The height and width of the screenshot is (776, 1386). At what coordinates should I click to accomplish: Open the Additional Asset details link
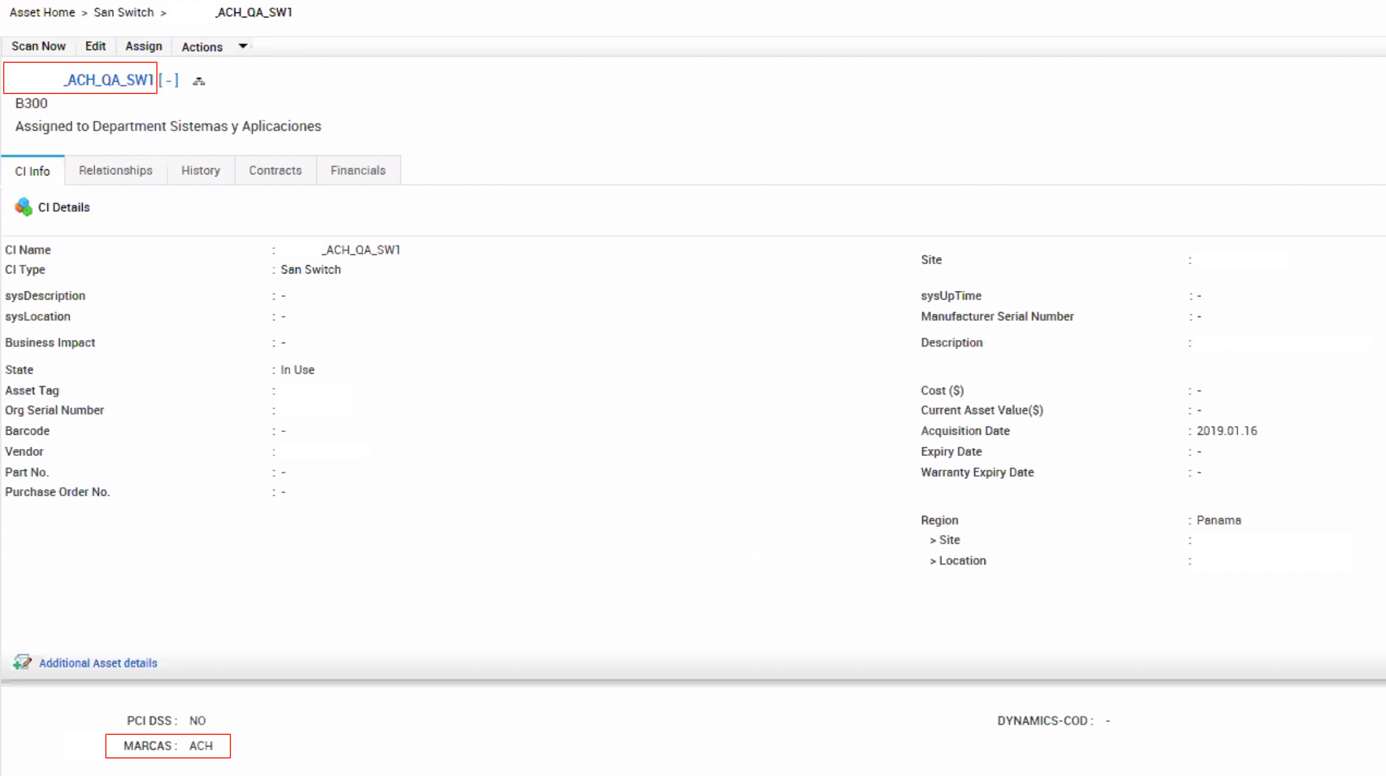coord(98,663)
